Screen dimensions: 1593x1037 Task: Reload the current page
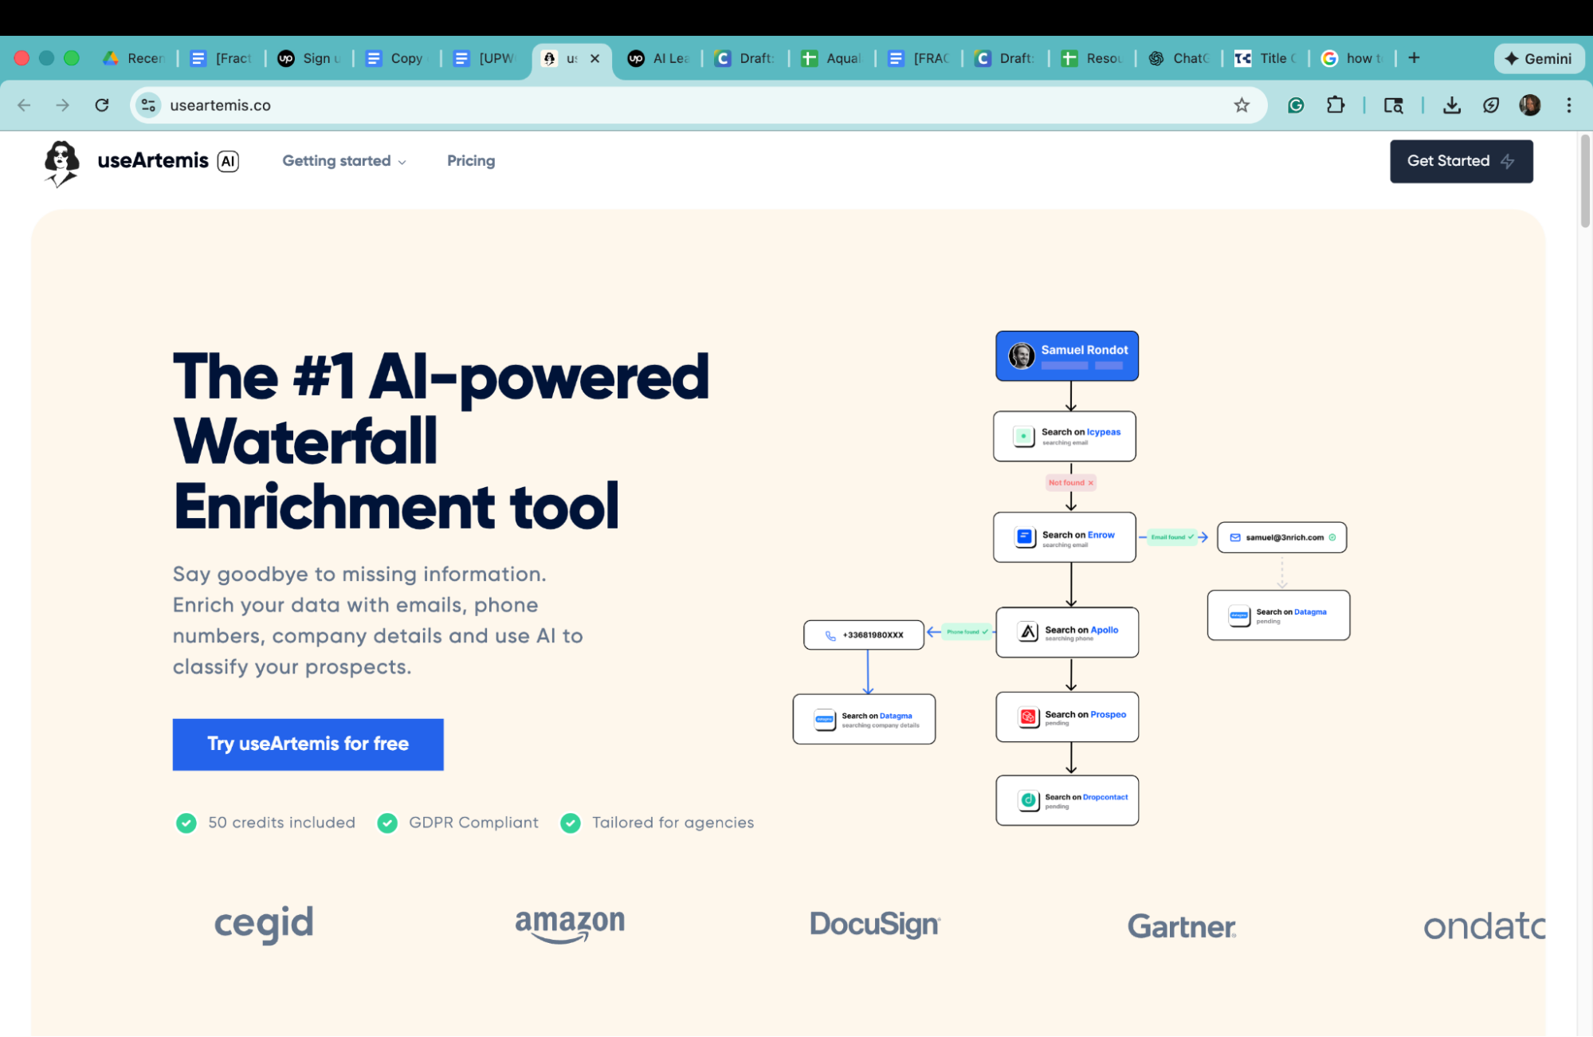click(x=101, y=105)
